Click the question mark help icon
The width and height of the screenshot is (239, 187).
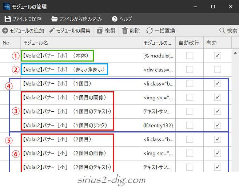[115, 19]
